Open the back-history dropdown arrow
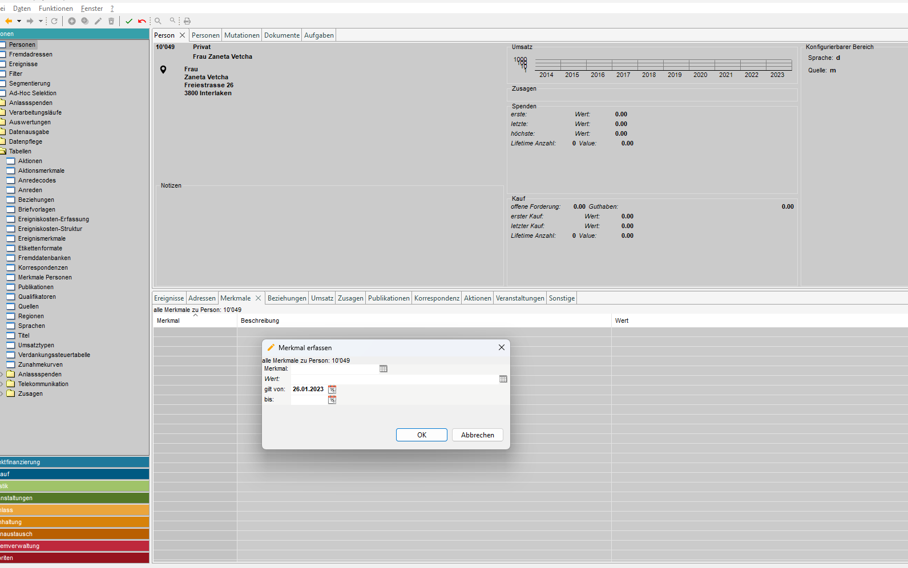This screenshot has height=568, width=908. (19, 21)
